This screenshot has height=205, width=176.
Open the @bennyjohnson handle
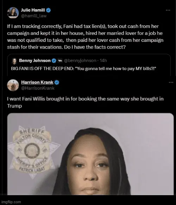(80, 60)
